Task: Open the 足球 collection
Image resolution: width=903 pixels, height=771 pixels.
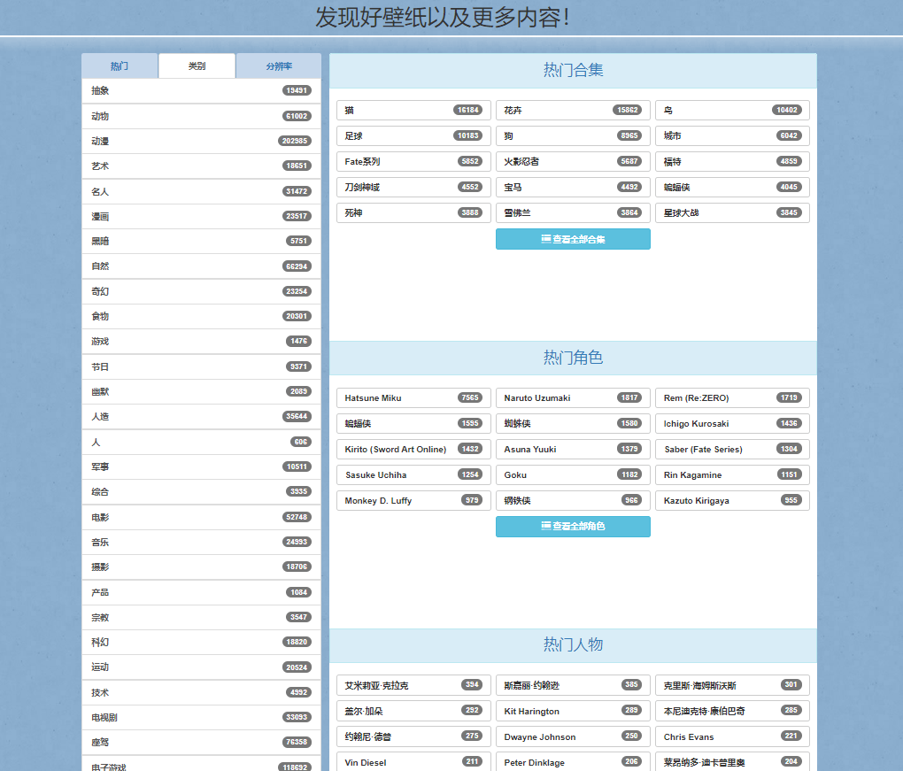Action: [x=413, y=136]
